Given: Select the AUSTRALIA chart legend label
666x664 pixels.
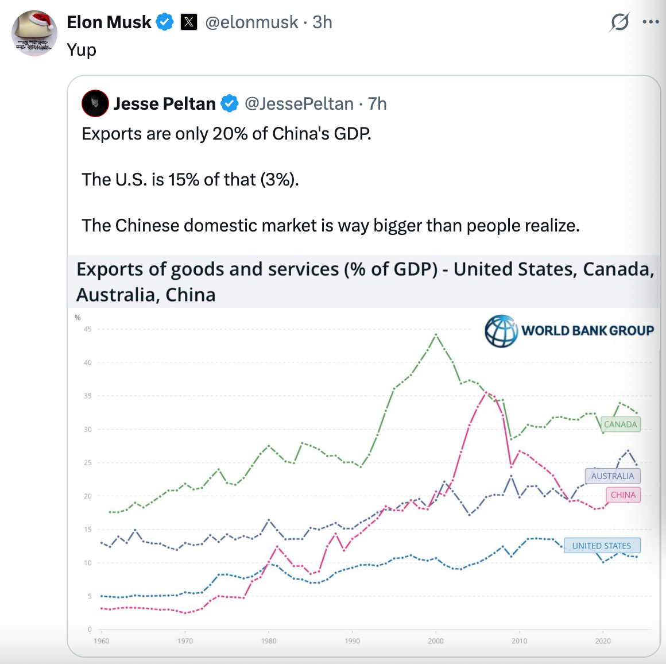Looking at the screenshot, I should 613,476.
